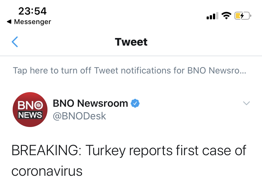The width and height of the screenshot is (262, 184).
Task: Open the @BNODesk handle
Action: (x=79, y=116)
